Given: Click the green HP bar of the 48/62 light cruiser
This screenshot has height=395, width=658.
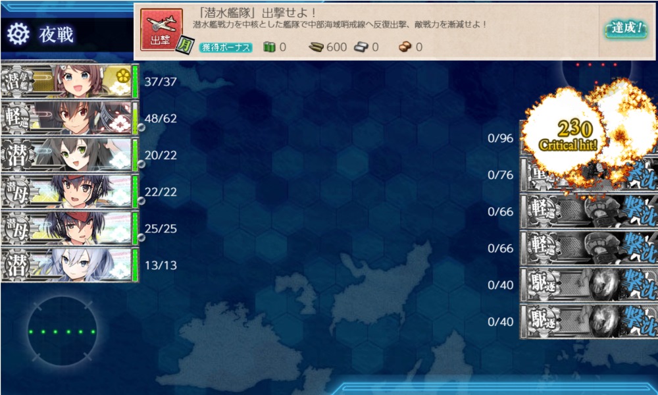Looking at the screenshot, I should (135, 118).
